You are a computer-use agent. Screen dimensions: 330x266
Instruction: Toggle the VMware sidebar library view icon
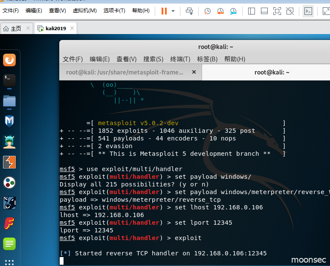(251, 11)
